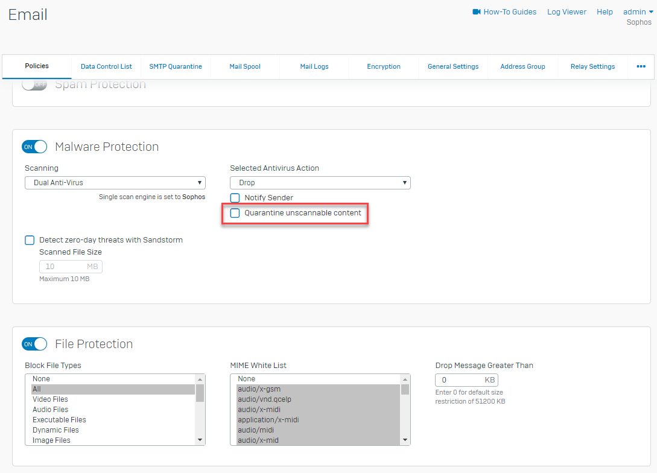Image resolution: width=657 pixels, height=473 pixels.
Task: Check Quarantine unscannable content
Action: 235,213
